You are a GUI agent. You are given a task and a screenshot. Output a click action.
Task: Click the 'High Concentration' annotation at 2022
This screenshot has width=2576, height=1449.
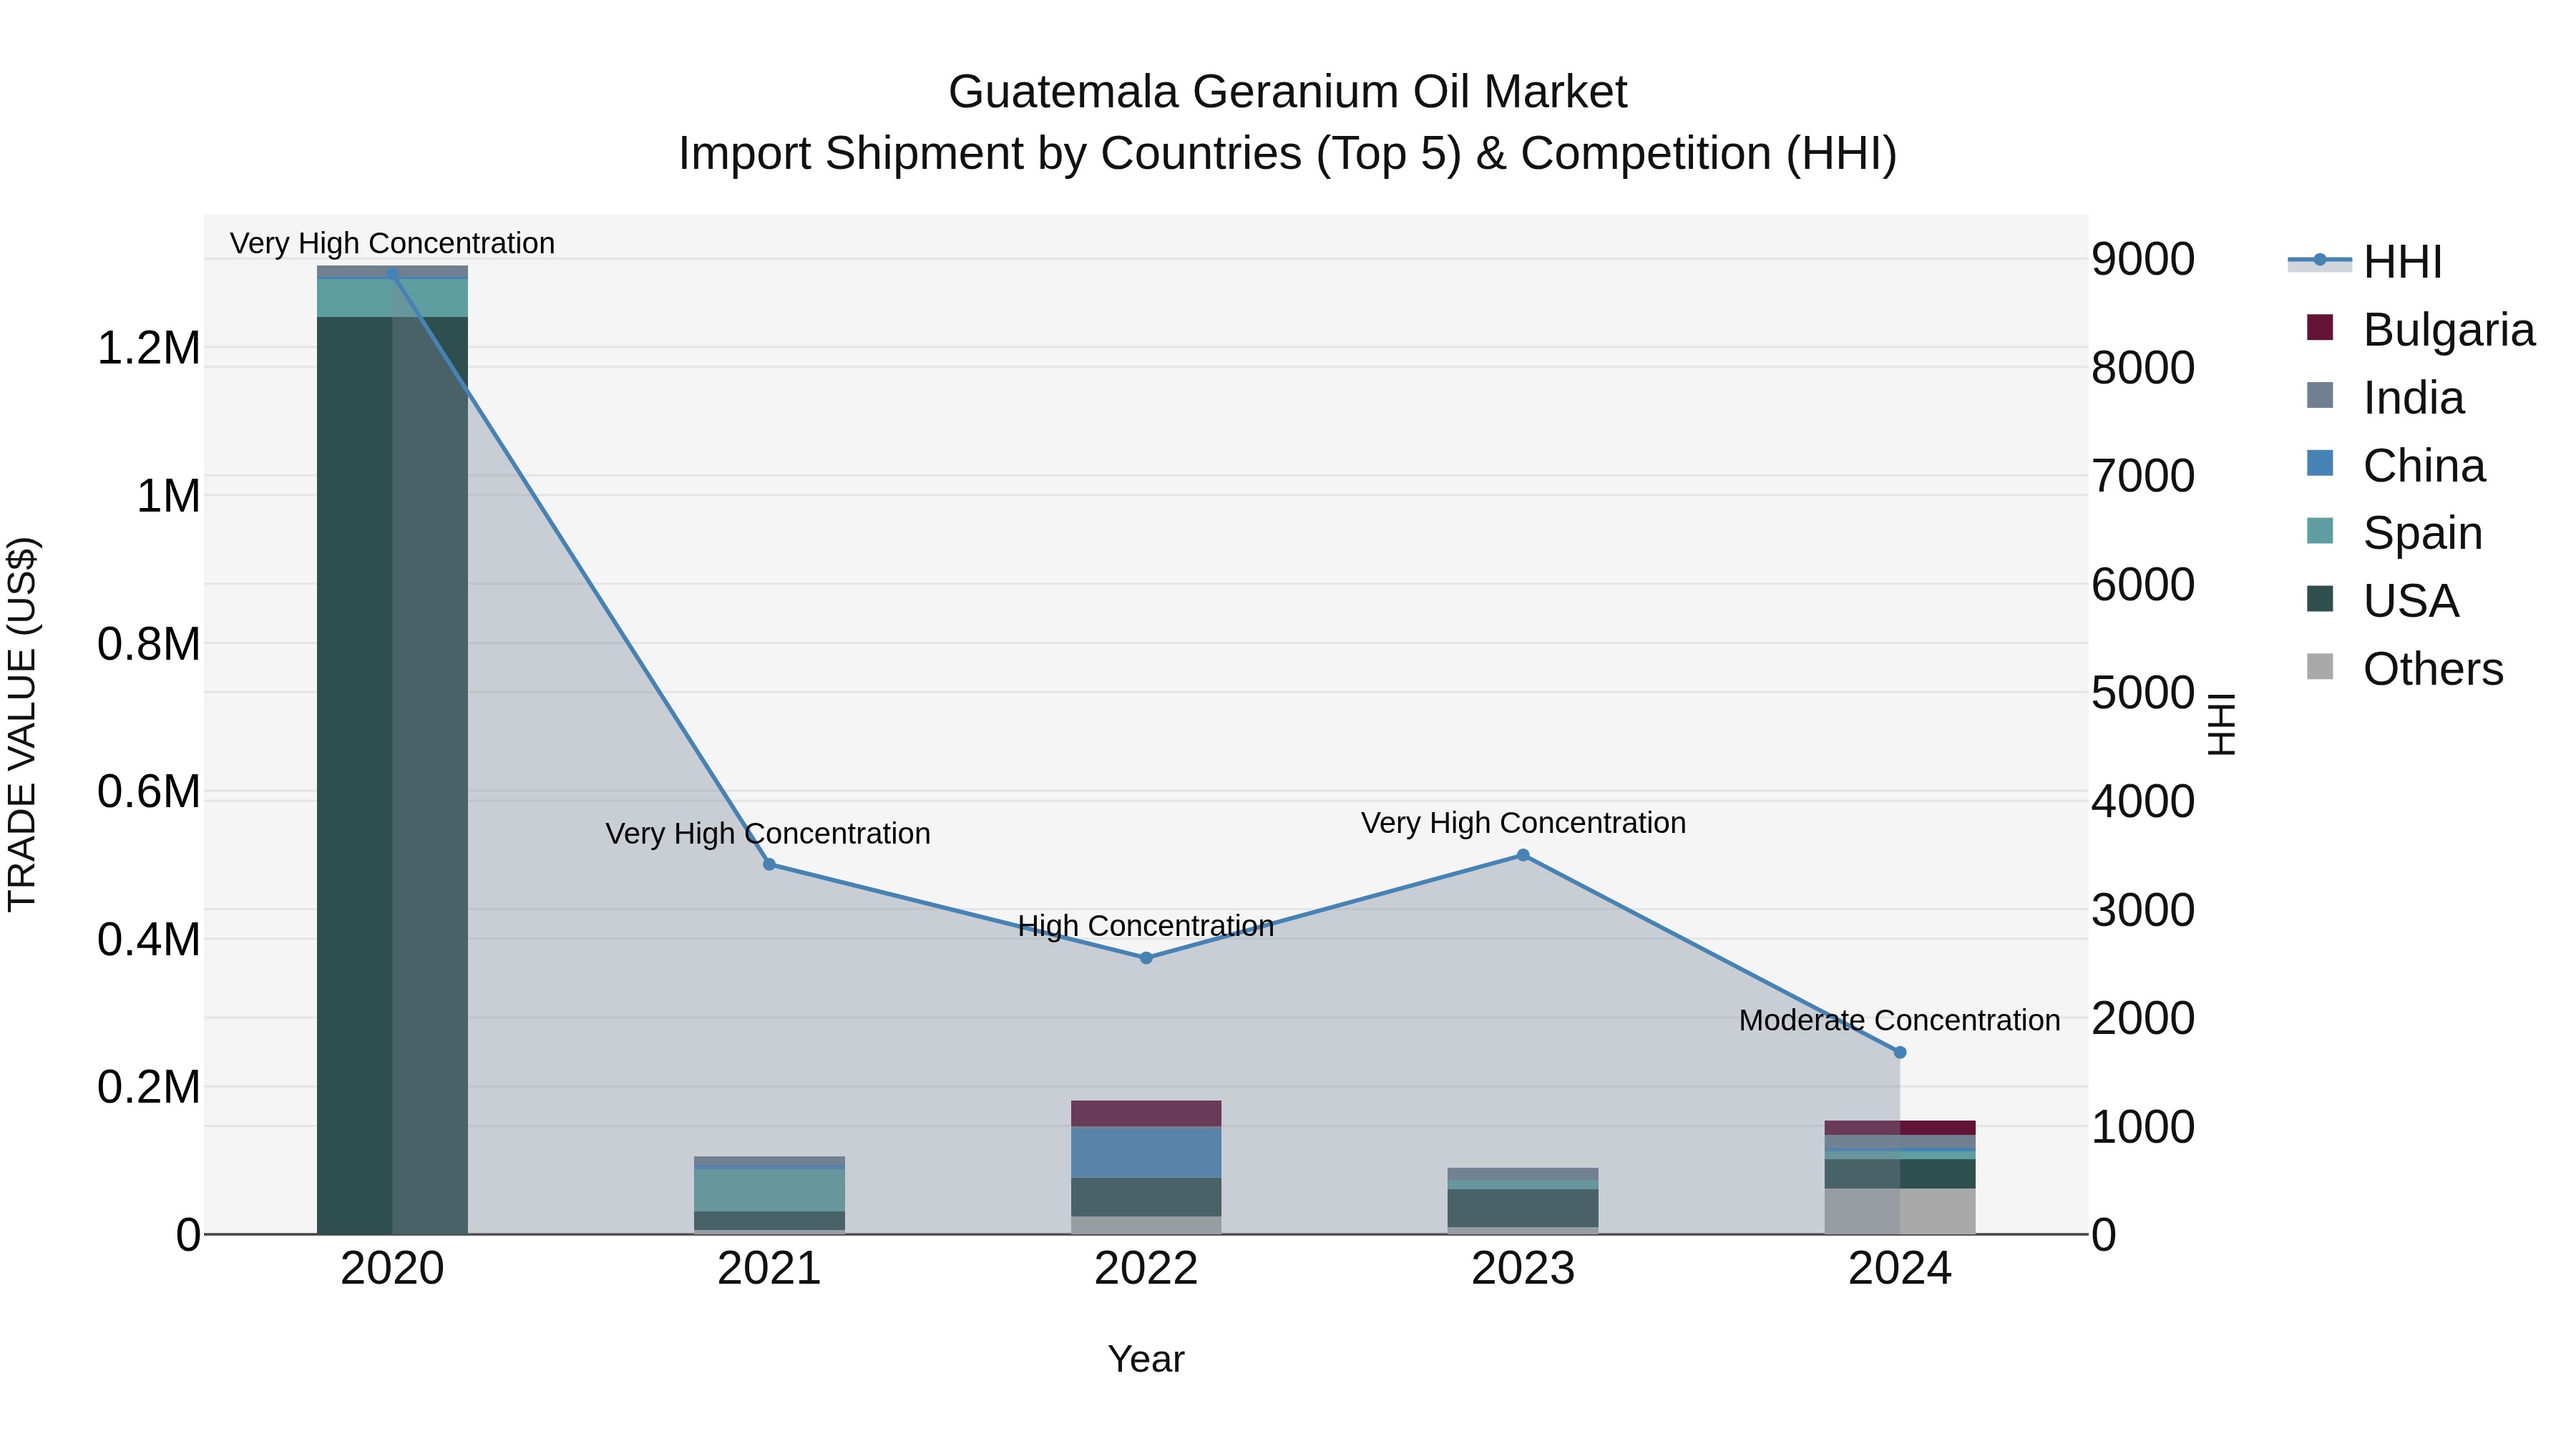point(1146,926)
